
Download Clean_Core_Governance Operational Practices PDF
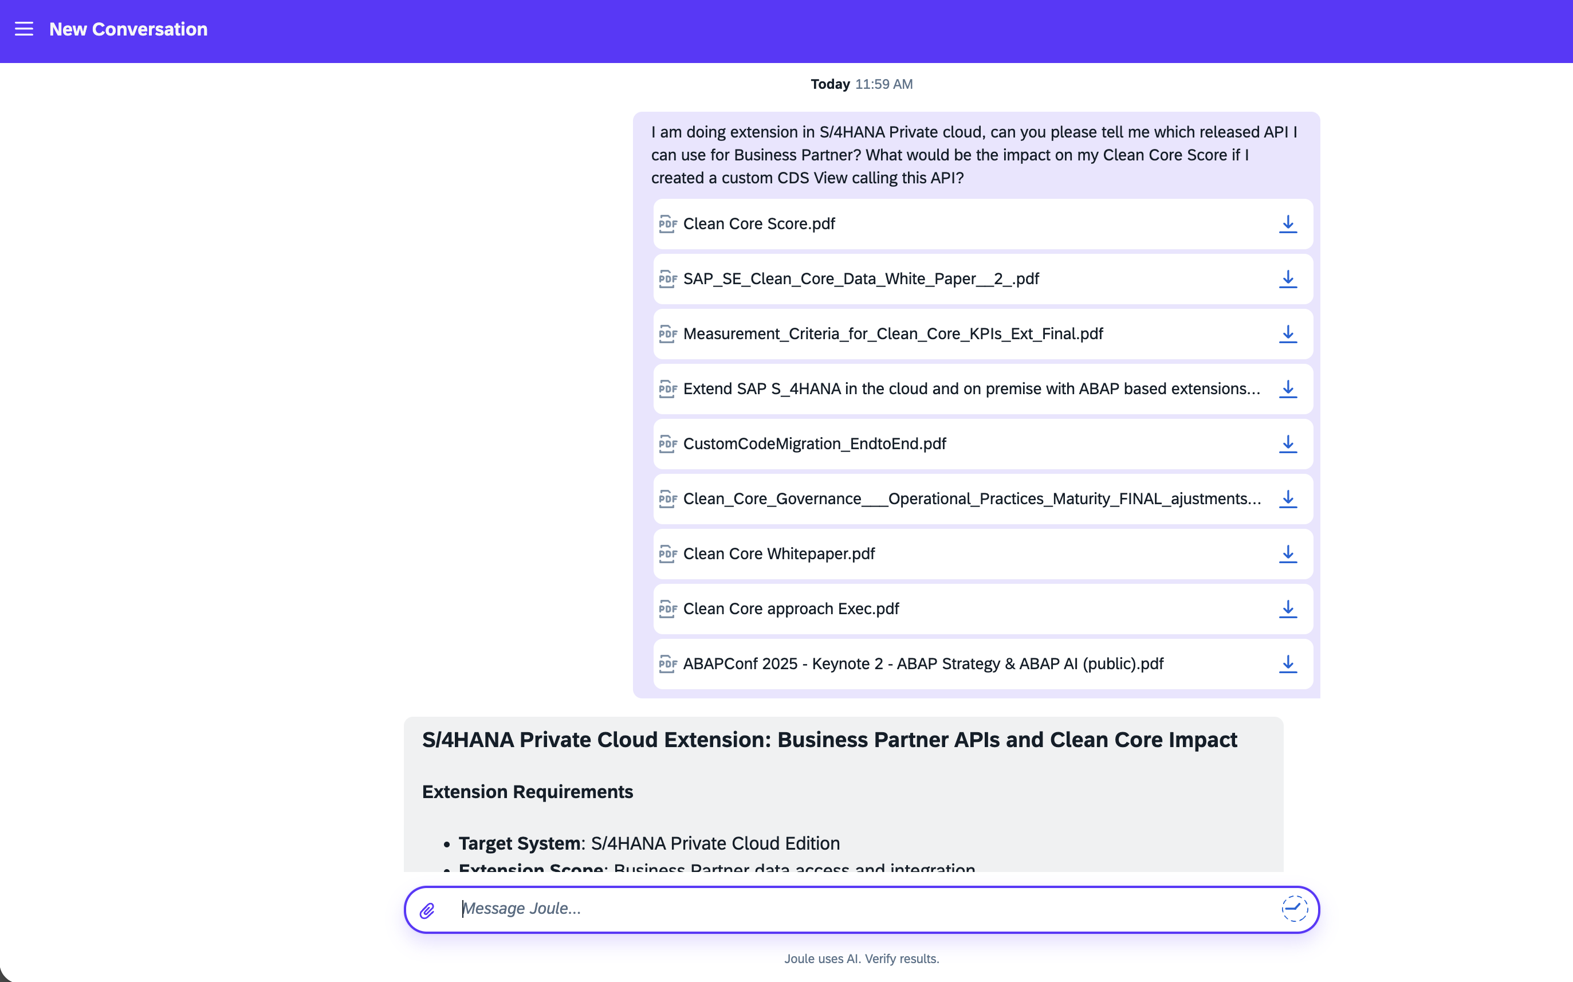click(x=1287, y=499)
